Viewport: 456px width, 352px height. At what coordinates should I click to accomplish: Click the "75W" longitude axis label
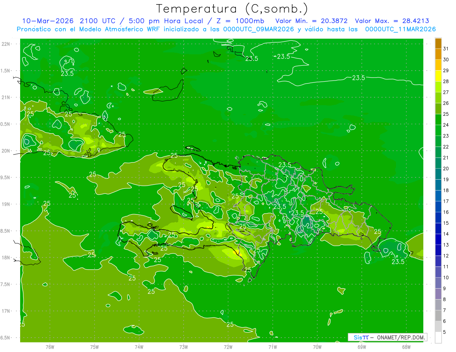pos(94,347)
